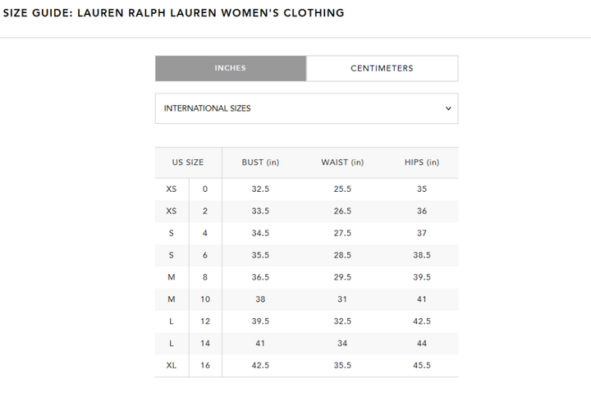Click the US size 8 number cell
The height and width of the screenshot is (406, 591).
pos(205,277)
